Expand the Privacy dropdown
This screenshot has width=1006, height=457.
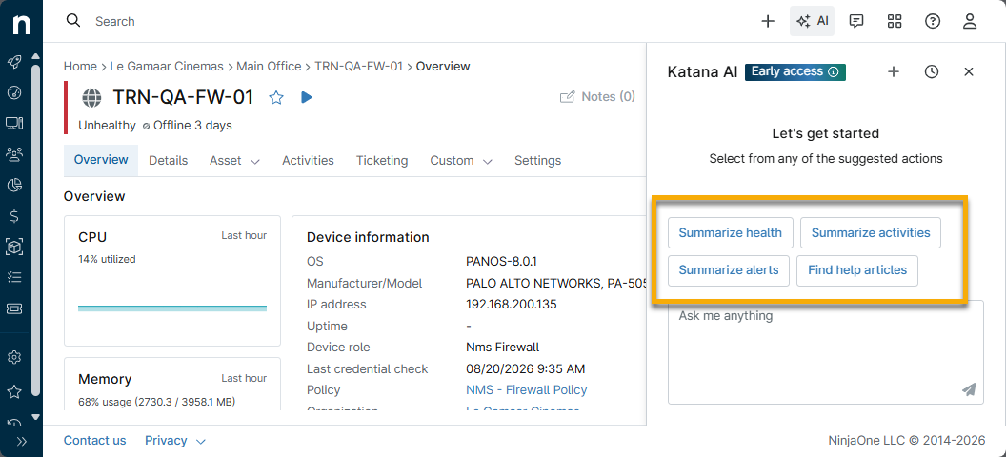coord(175,440)
